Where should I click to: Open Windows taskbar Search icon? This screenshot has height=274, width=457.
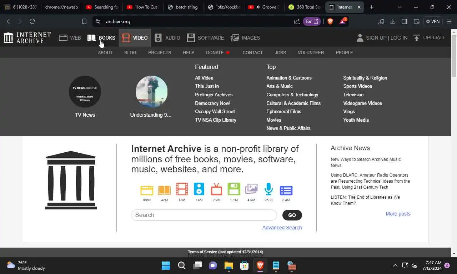(x=181, y=265)
